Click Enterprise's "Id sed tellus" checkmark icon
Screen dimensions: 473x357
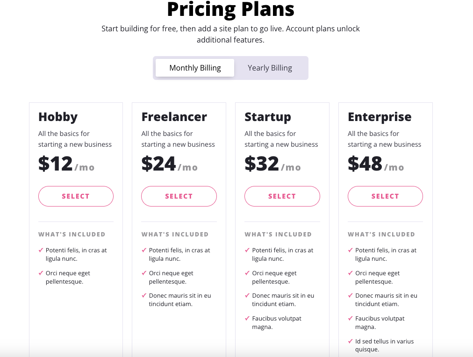351,341
